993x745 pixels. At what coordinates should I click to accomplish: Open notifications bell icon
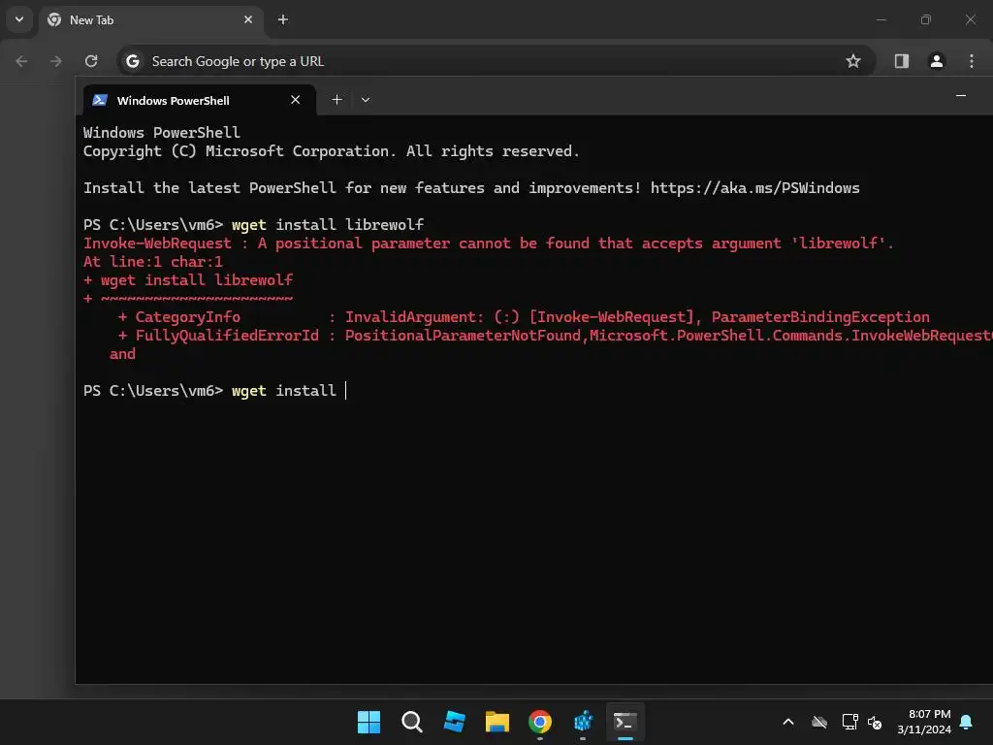[x=966, y=722]
